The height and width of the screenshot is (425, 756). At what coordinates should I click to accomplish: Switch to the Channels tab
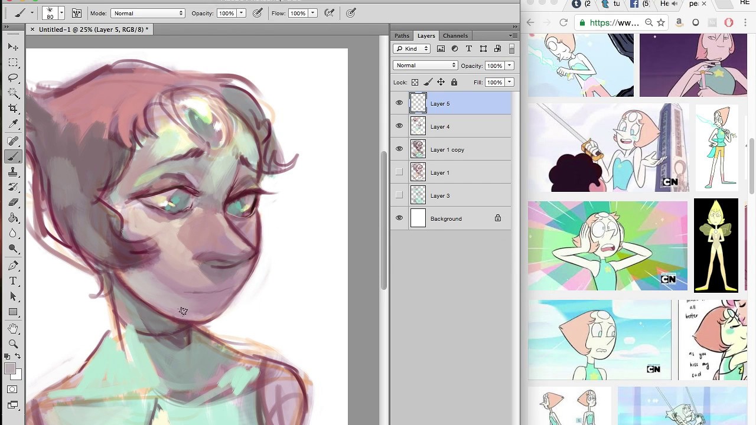455,36
